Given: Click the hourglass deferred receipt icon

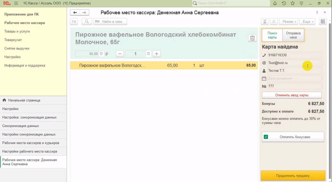Looking at the screenshot, I should [265, 21].
